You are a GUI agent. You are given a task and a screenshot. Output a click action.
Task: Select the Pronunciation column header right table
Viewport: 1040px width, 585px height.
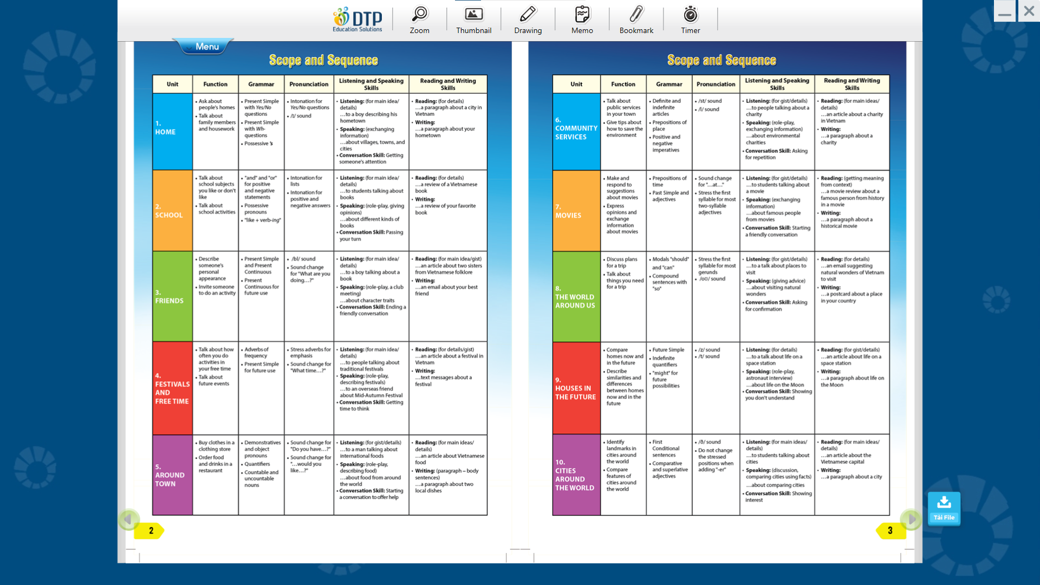714,83
